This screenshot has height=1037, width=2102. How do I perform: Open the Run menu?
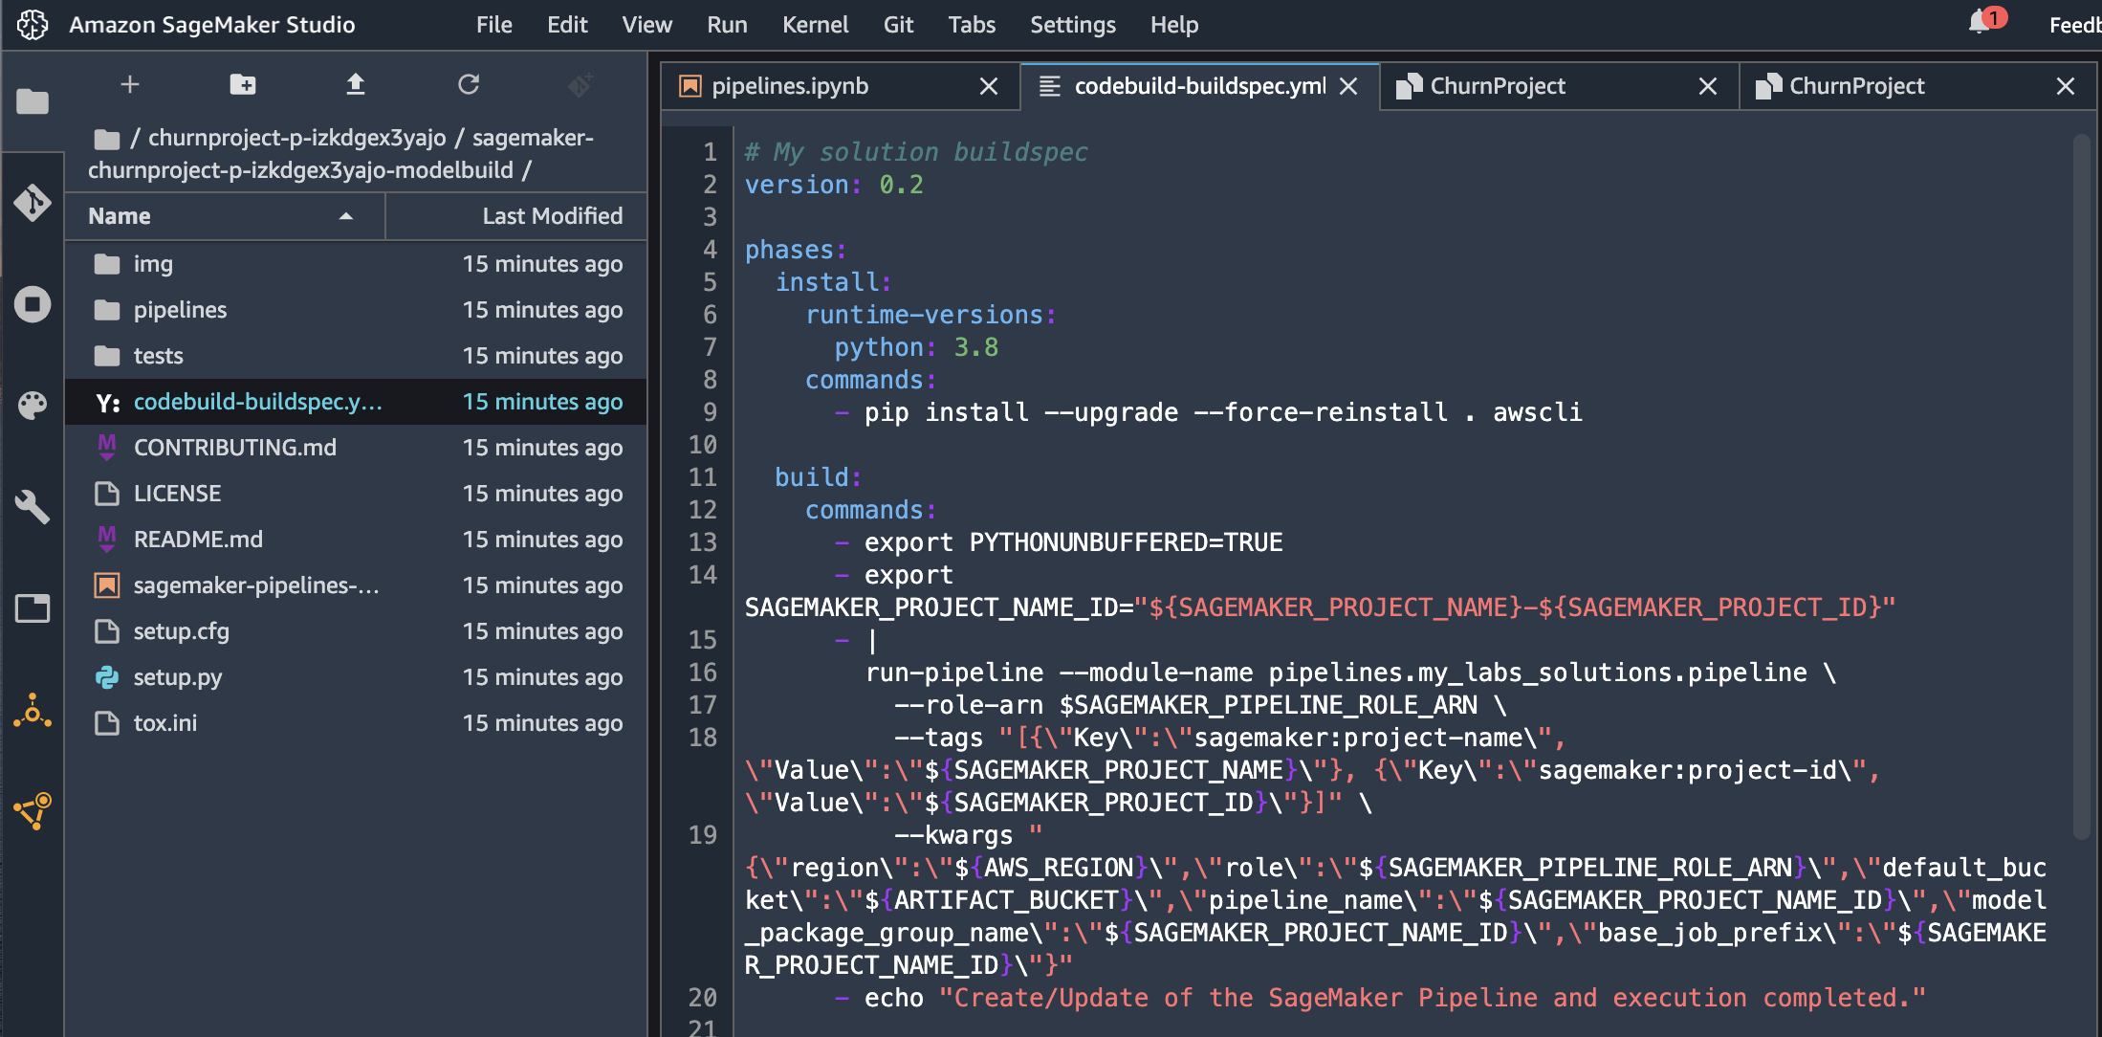tap(727, 25)
